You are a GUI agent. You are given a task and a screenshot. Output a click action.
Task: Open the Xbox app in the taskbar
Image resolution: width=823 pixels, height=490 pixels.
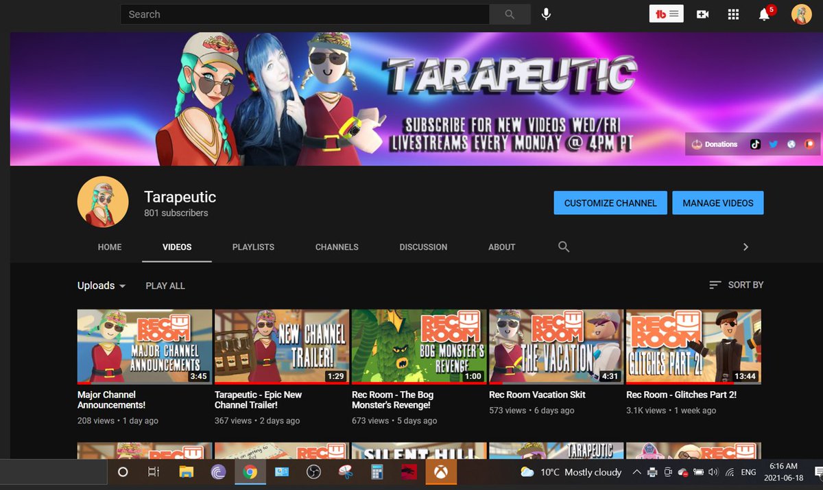point(440,472)
